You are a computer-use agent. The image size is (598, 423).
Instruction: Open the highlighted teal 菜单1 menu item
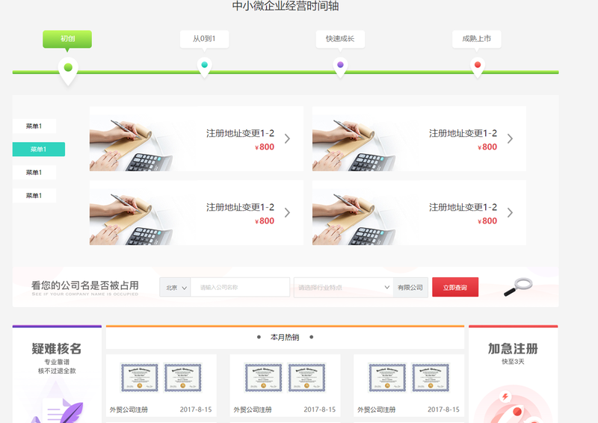[x=39, y=149]
